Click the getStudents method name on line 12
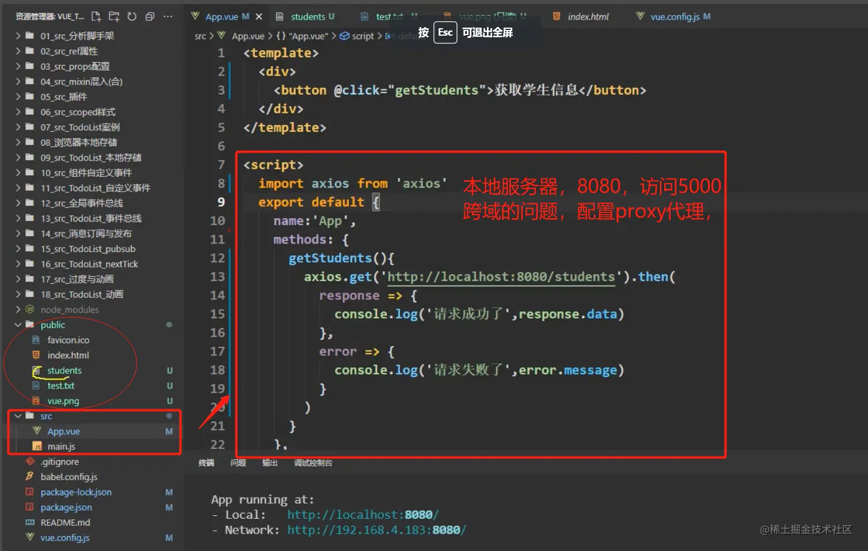This screenshot has width=868, height=551. 330,258
